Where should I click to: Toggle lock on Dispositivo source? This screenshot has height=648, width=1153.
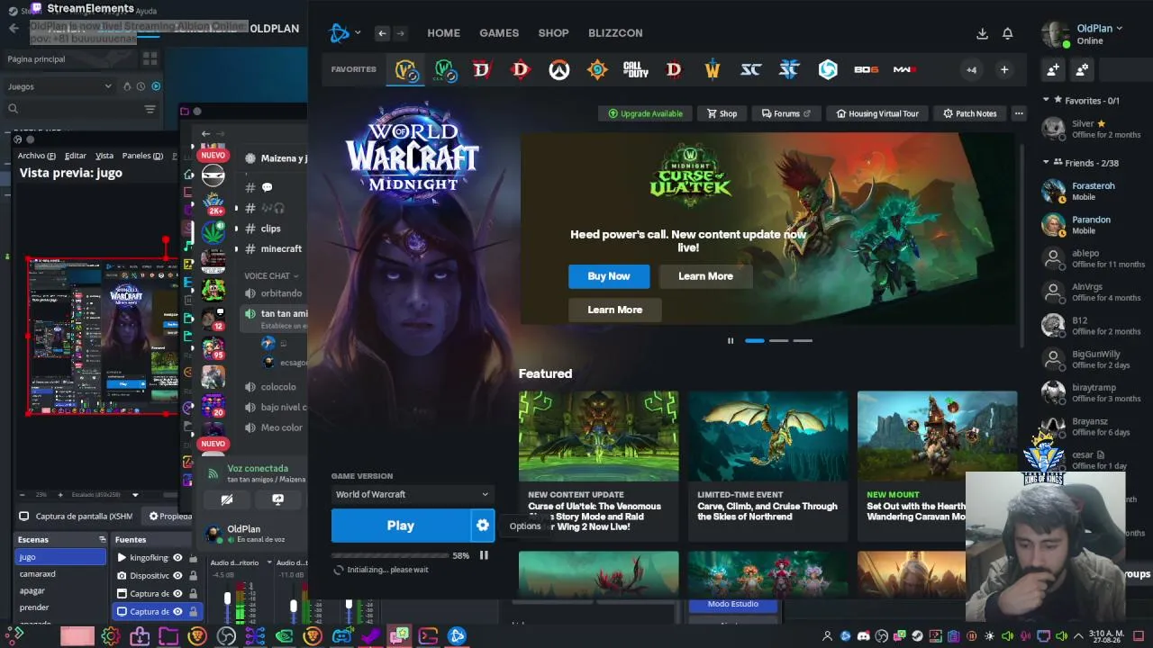click(193, 576)
